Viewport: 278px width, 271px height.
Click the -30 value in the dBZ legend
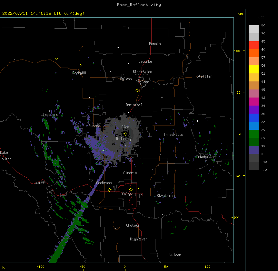[x=264, y=170]
